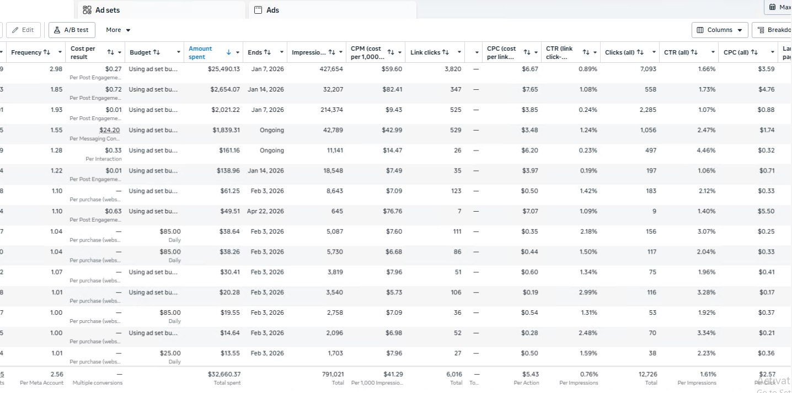792x393 pixels.
Task: Open CPM column dropdown caret
Action: click(x=400, y=52)
